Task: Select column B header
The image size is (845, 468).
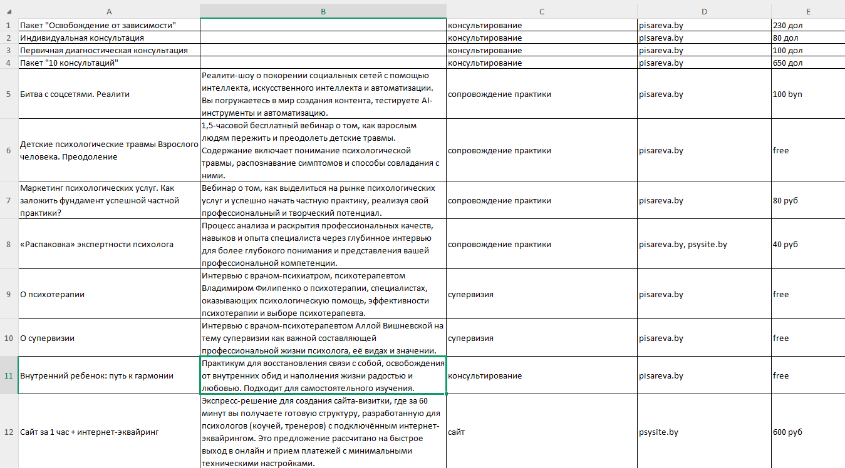Action: point(323,11)
